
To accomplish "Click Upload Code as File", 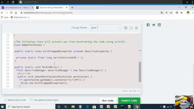I will coord(15,100).
